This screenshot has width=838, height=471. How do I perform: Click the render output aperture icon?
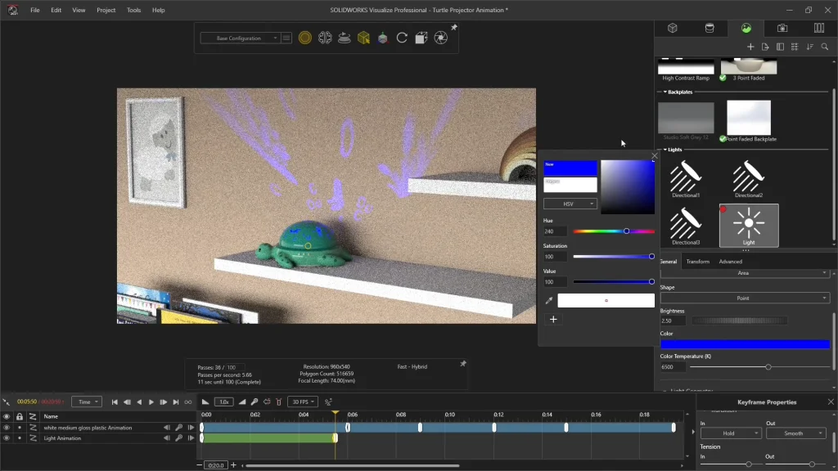click(440, 38)
